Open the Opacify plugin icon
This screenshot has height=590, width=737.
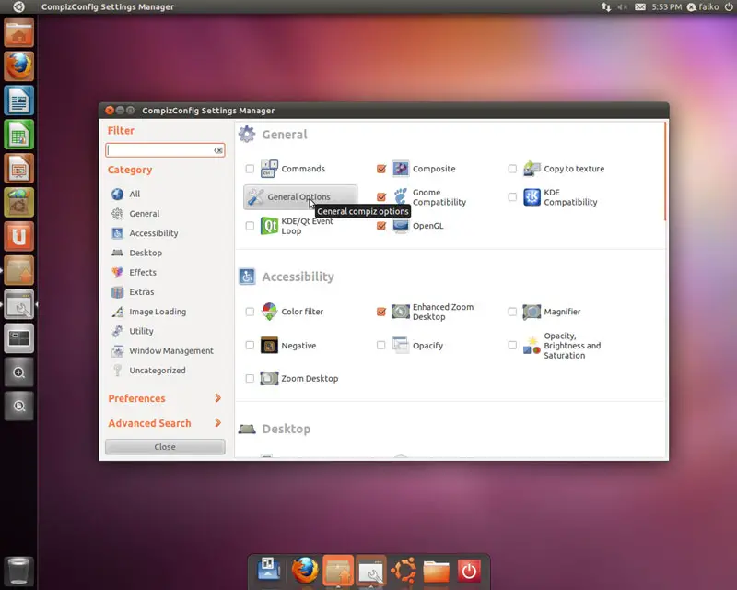pyautogui.click(x=401, y=346)
